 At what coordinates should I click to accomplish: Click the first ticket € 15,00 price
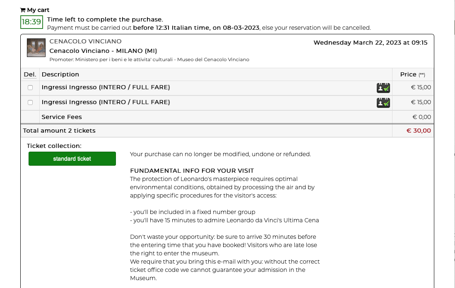tap(421, 87)
